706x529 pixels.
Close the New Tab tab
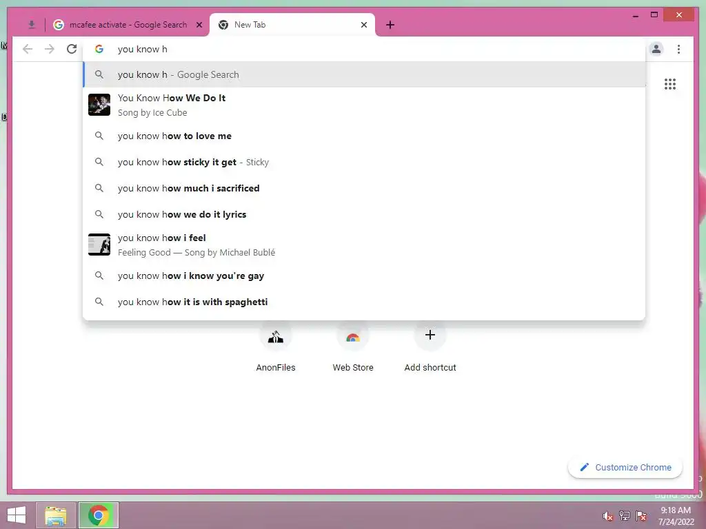(364, 25)
